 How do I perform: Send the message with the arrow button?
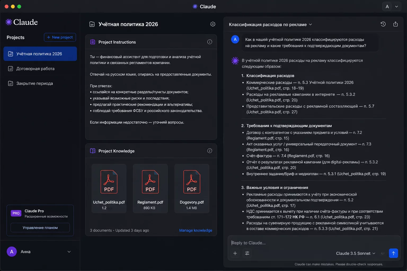click(393, 253)
